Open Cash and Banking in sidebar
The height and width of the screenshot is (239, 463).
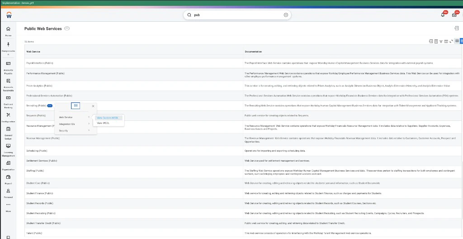8,102
